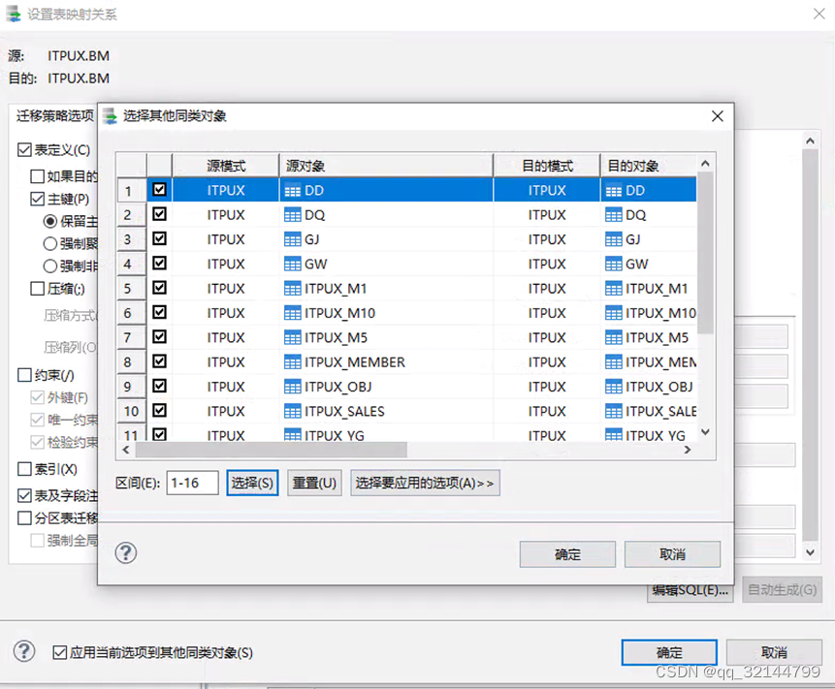Click 选择(S) button

252,484
